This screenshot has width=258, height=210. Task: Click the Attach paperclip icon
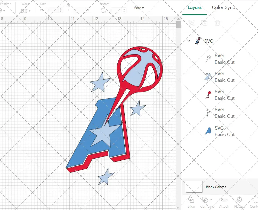click(x=224, y=200)
